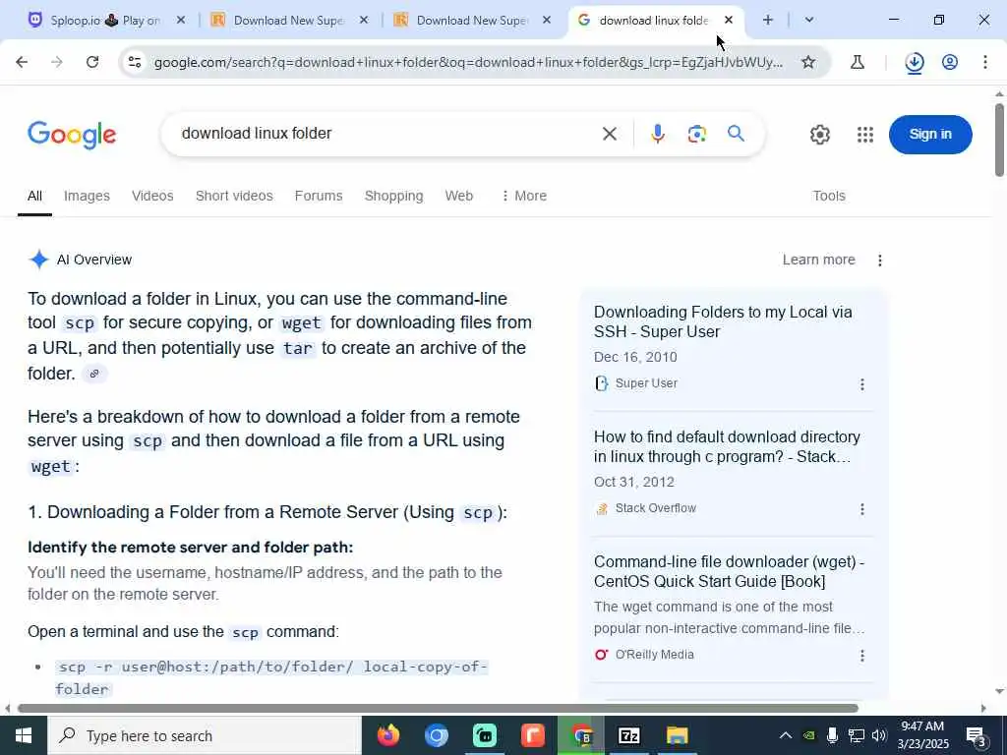Open File Explorer from the taskbar
This screenshot has height=755, width=1007.
[x=677, y=735]
